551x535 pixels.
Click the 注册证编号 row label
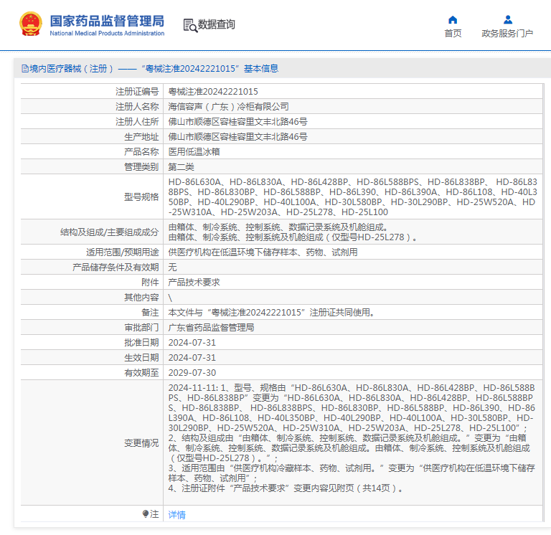[137, 92]
